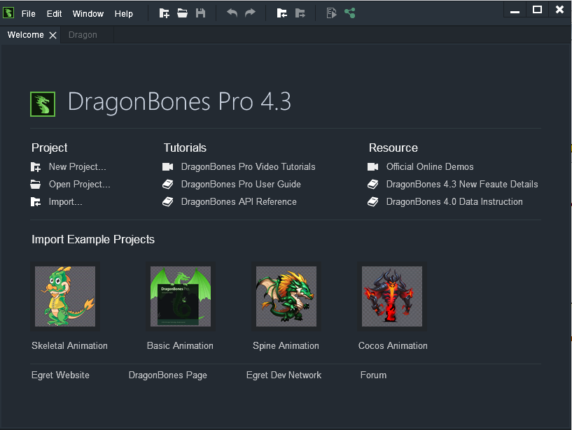Switch to the Dragon tab
The height and width of the screenshot is (430, 572).
(x=83, y=35)
